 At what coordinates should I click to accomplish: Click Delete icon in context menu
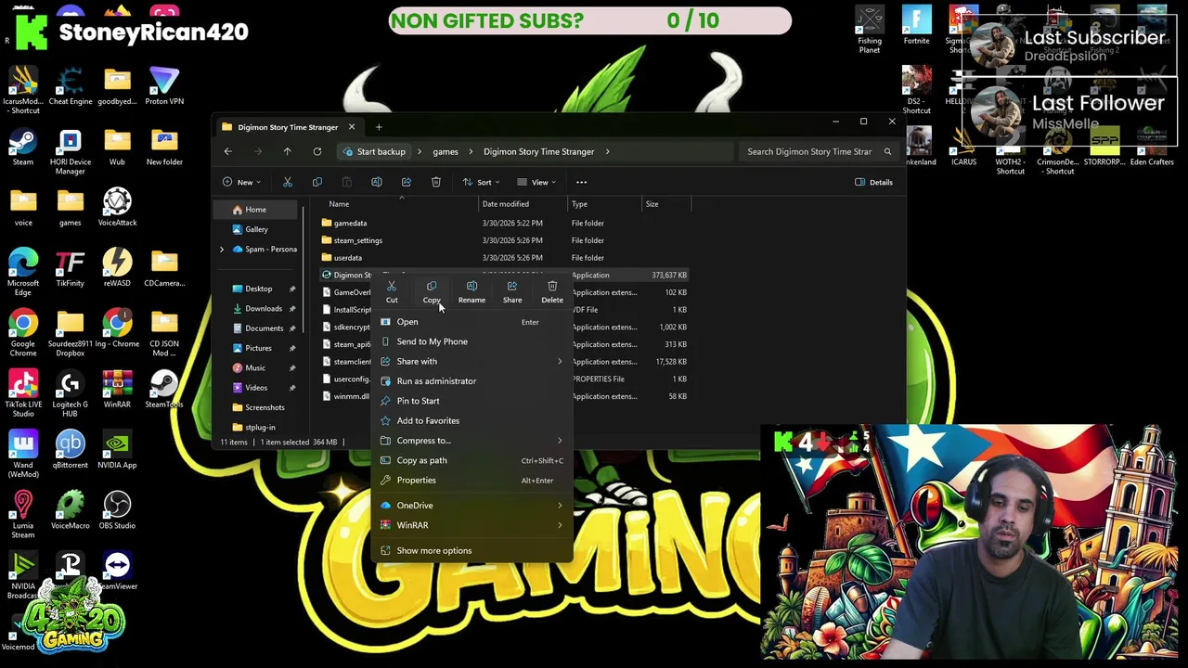click(x=552, y=292)
